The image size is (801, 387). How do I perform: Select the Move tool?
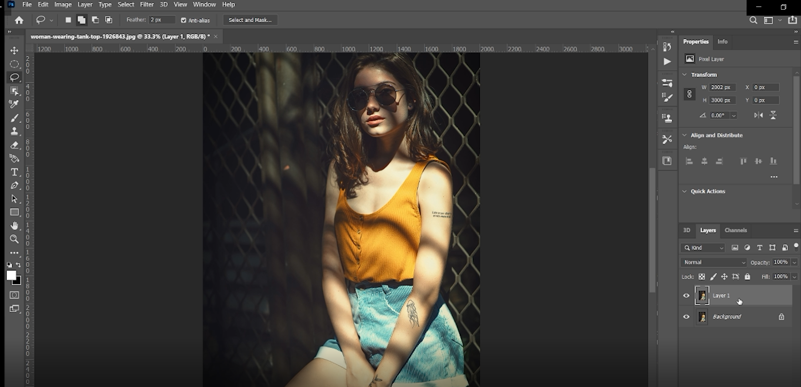14,50
